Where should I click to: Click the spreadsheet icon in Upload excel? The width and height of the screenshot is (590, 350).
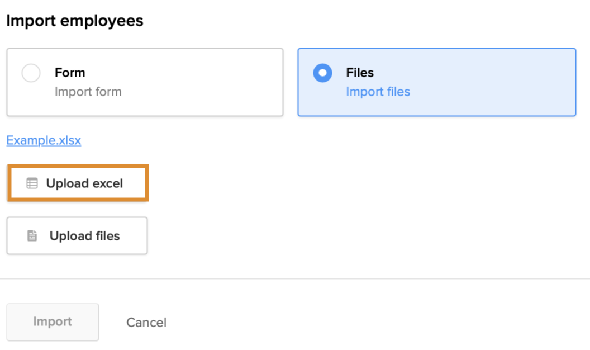click(32, 183)
